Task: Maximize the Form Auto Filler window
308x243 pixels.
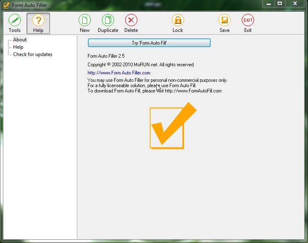Action: tap(280, 4)
